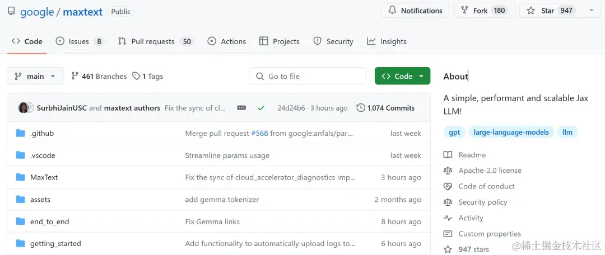The height and width of the screenshot is (255, 605).
Task: Open the google owner link
Action: point(37,12)
